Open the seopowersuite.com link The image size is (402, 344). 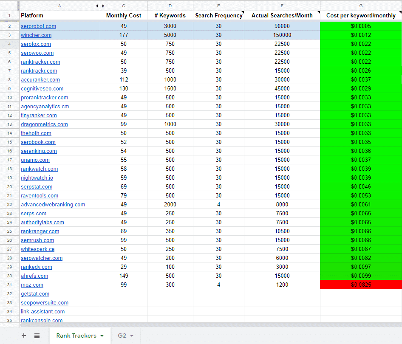point(45,303)
